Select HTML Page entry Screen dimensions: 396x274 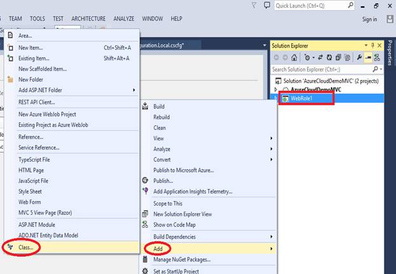(x=72, y=170)
